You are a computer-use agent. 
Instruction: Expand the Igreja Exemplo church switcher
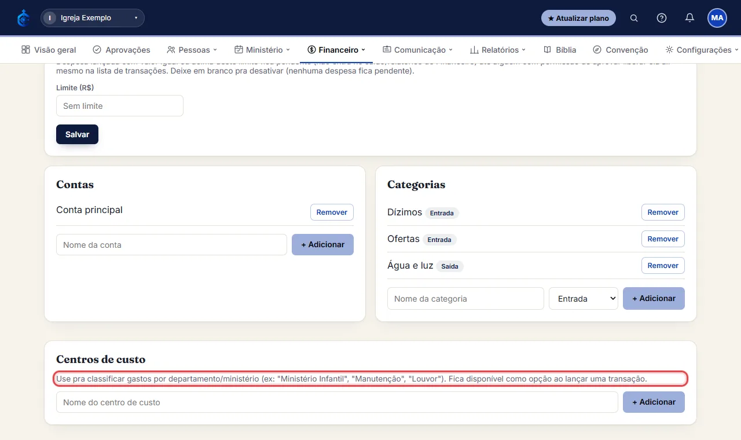93,18
